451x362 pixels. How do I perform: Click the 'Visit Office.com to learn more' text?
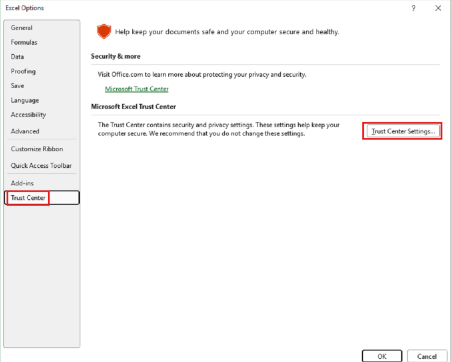pos(202,74)
